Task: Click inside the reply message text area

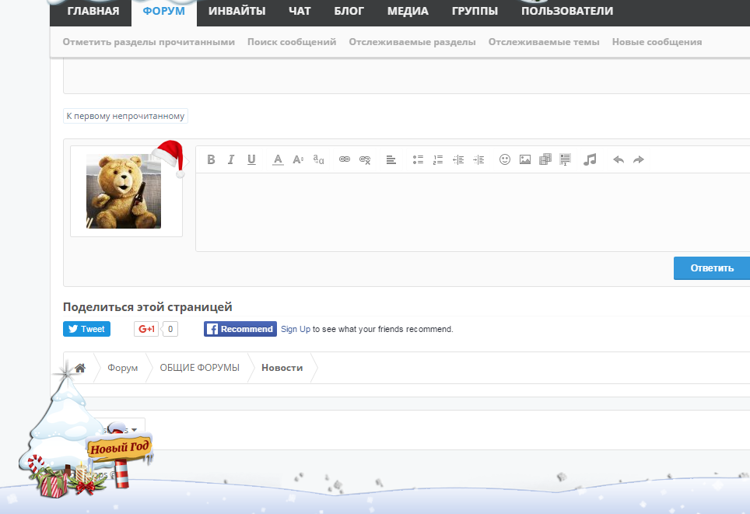Action: 471,212
